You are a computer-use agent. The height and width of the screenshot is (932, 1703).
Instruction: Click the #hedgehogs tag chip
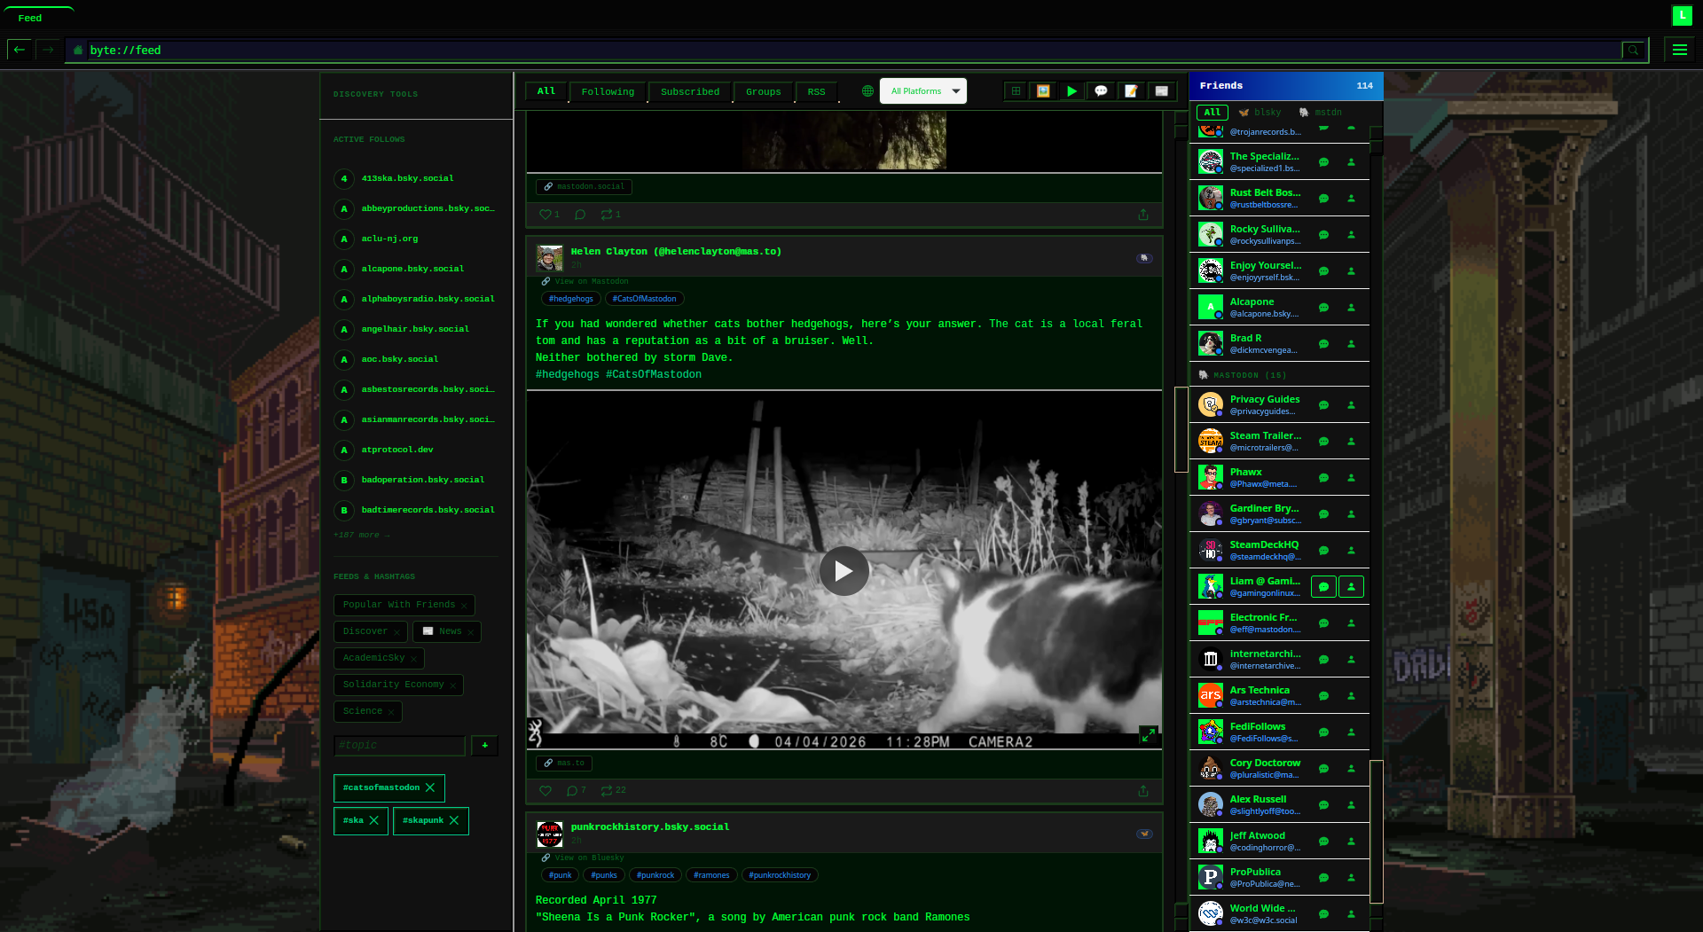(570, 299)
